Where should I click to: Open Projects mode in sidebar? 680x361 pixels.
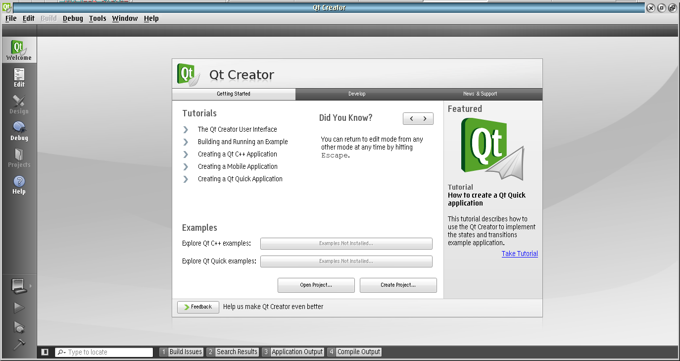point(19,157)
